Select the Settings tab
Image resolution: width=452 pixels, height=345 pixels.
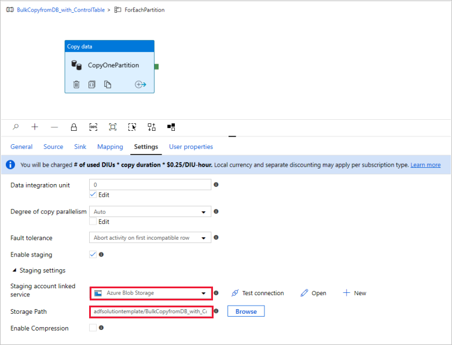tap(146, 146)
